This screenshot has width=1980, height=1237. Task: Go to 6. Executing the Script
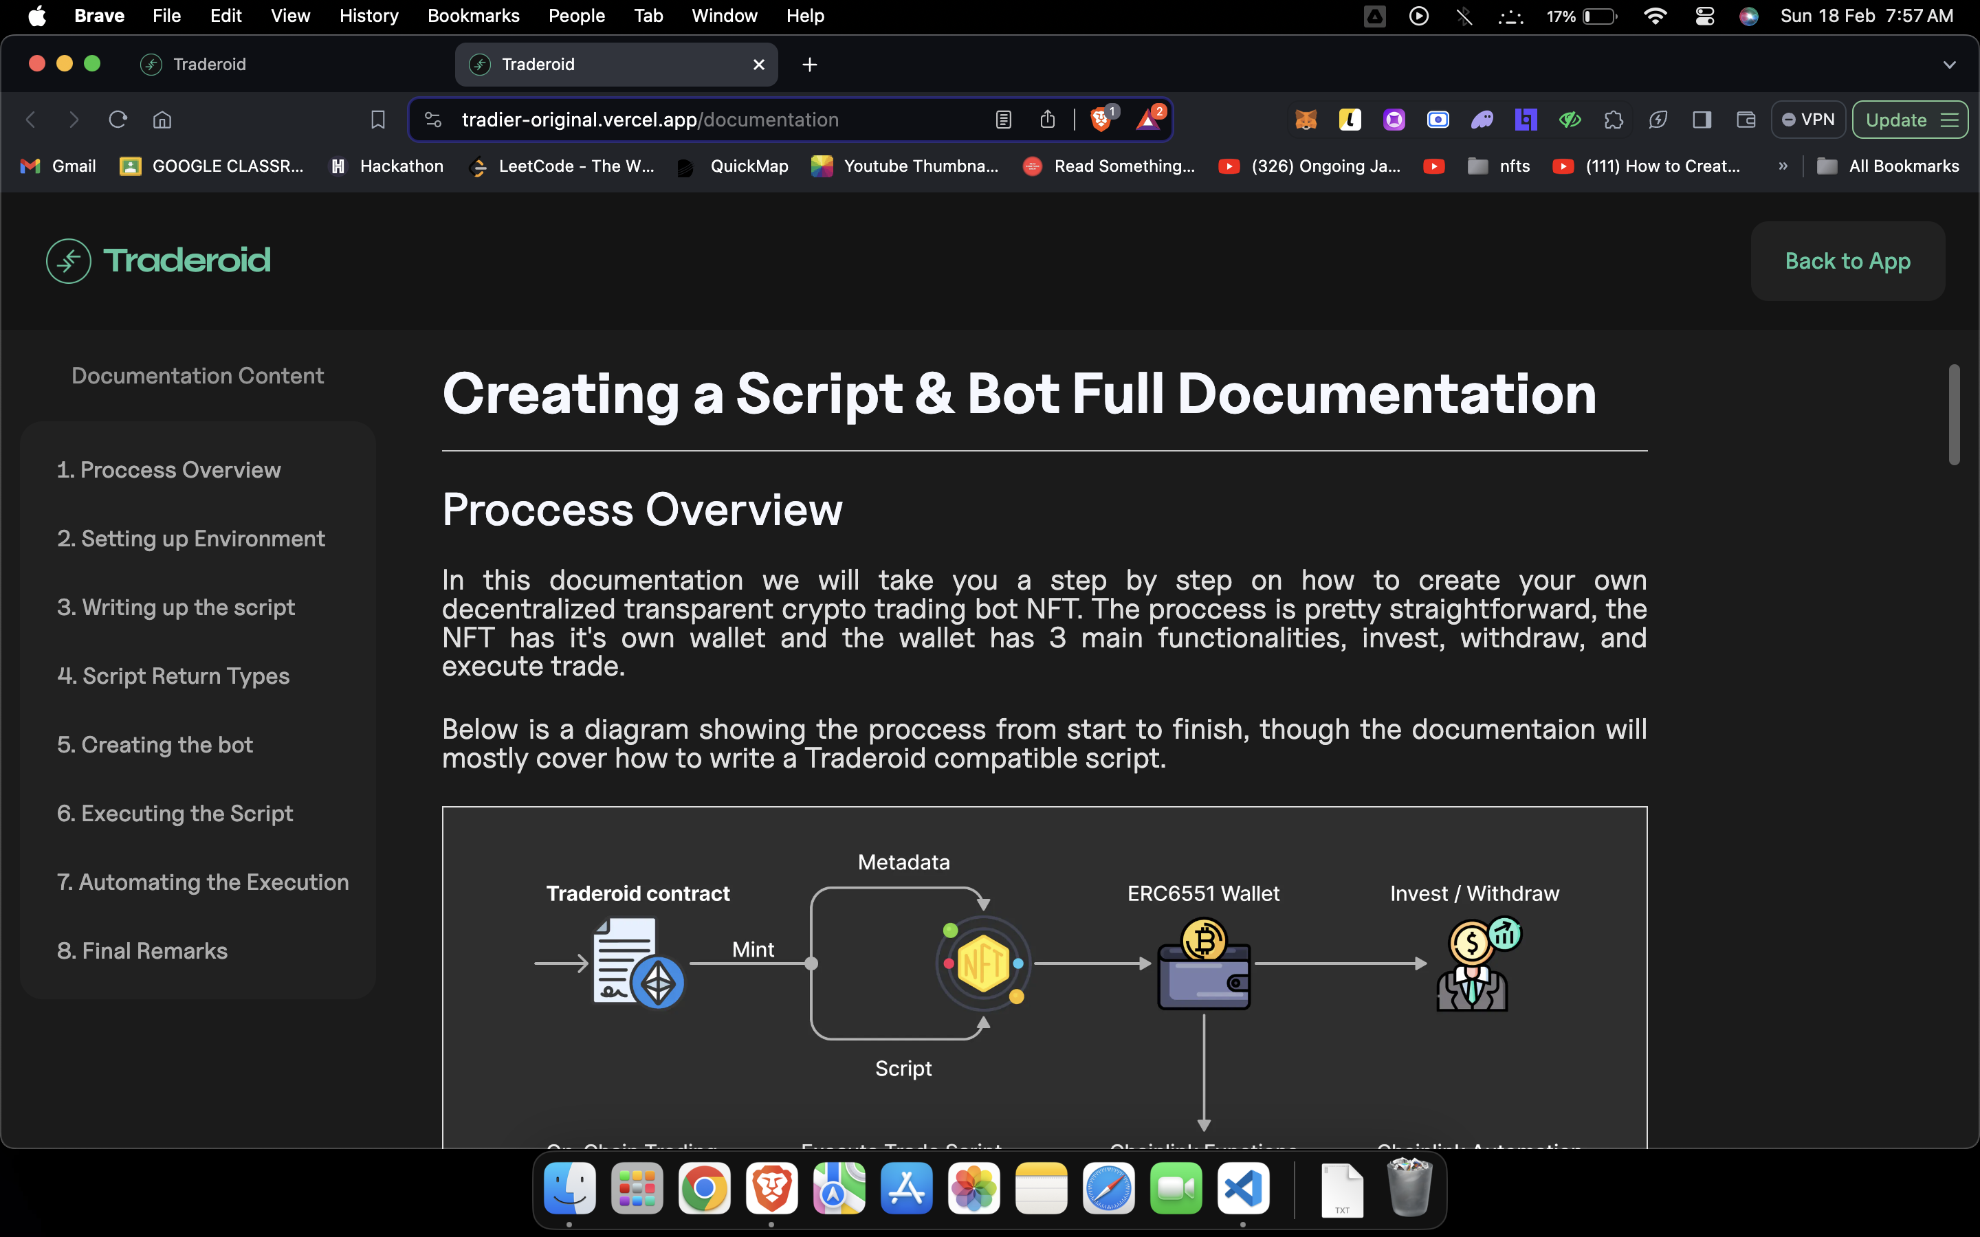point(174,813)
